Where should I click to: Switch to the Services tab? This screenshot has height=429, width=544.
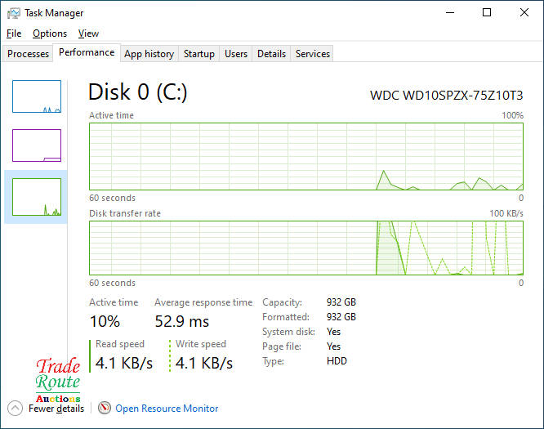(313, 54)
